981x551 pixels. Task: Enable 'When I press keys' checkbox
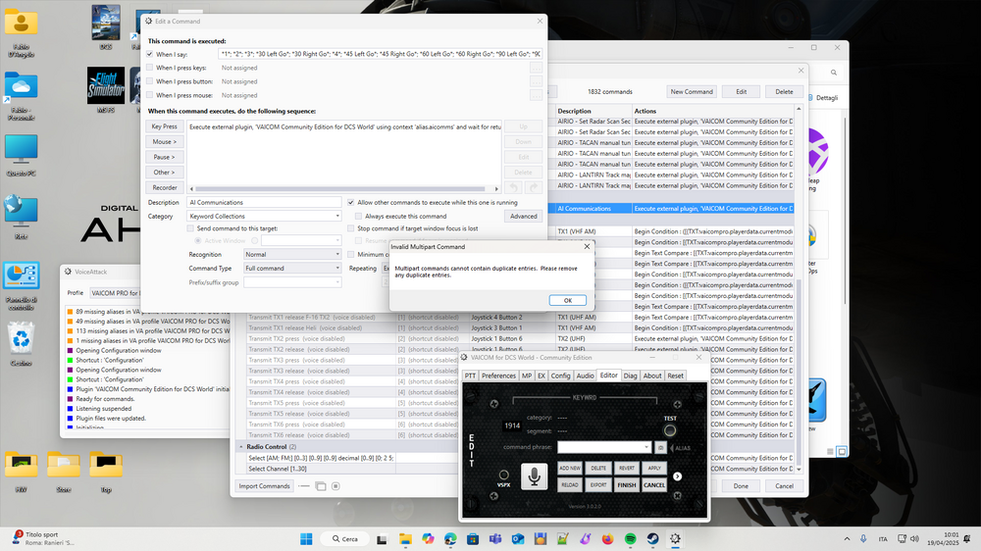pos(149,69)
